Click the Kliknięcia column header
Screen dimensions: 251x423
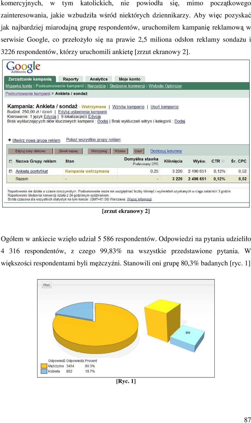tap(173, 161)
